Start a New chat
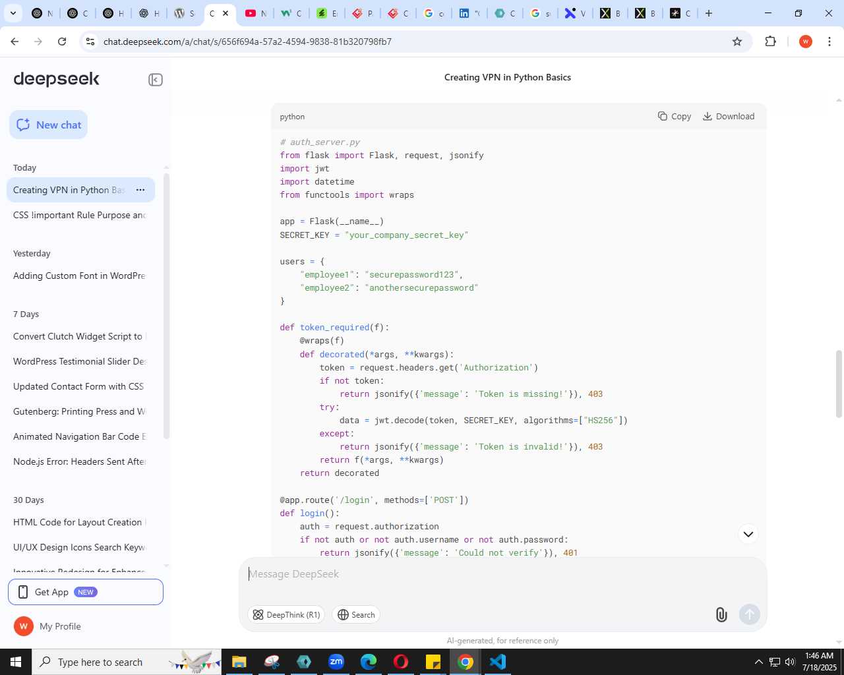This screenshot has width=844, height=675. click(48, 125)
